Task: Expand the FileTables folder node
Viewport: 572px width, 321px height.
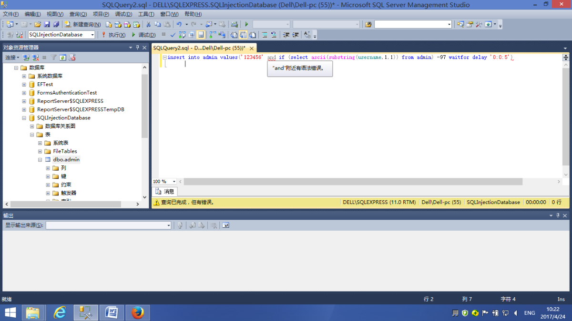Action: click(x=40, y=151)
